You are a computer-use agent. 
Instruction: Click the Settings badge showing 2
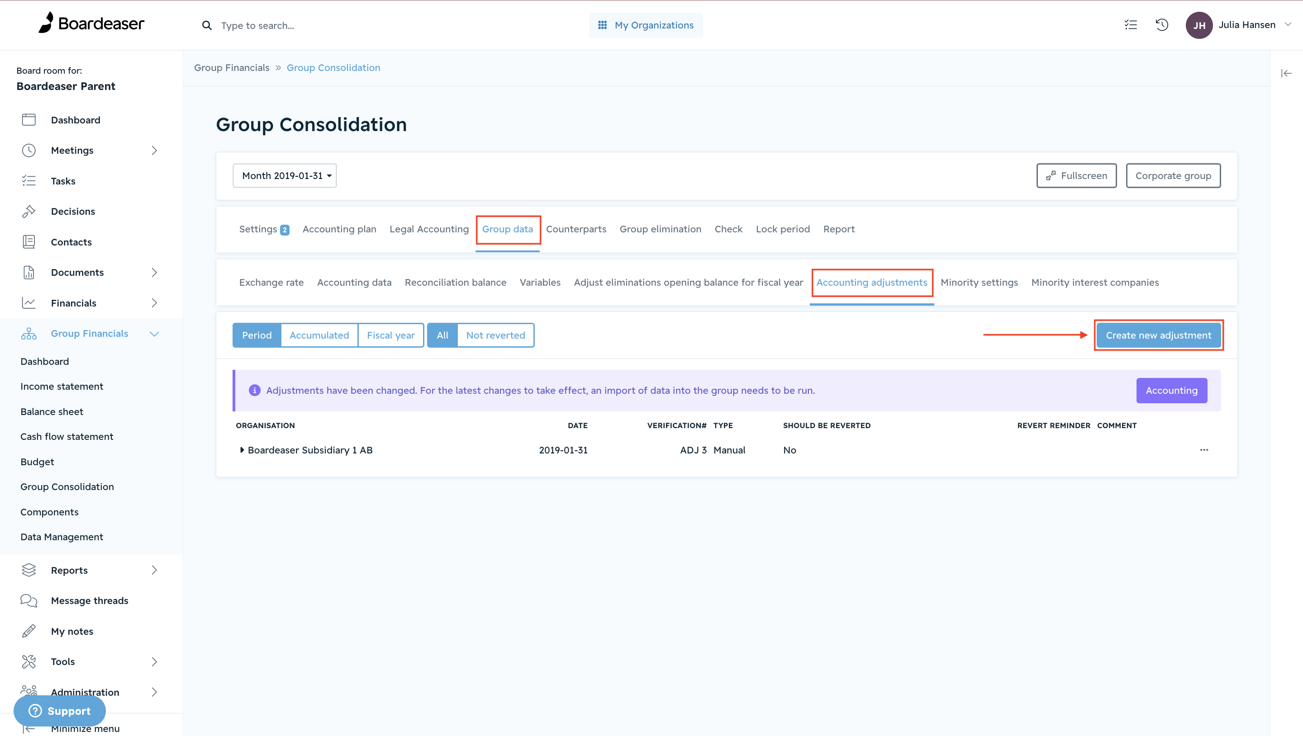click(285, 230)
